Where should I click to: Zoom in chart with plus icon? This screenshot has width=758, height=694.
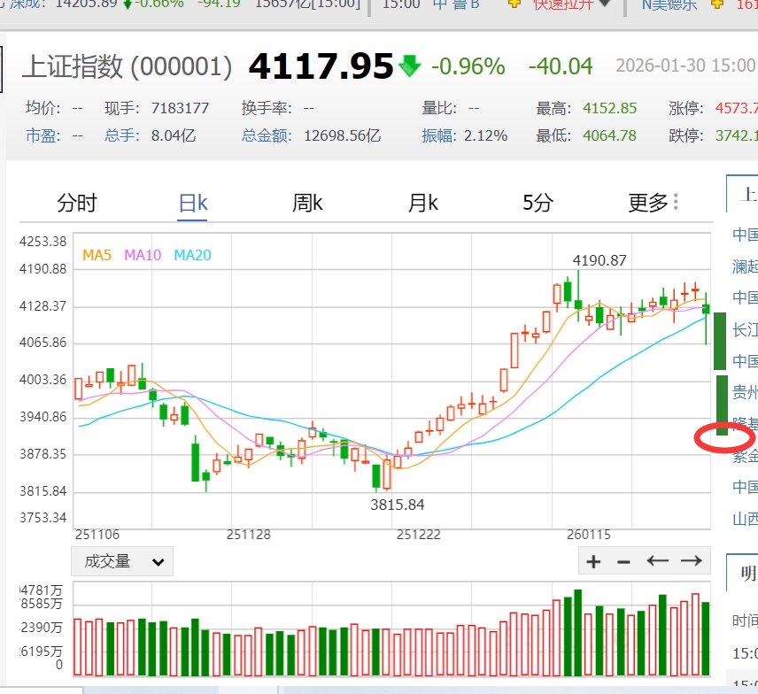(593, 561)
